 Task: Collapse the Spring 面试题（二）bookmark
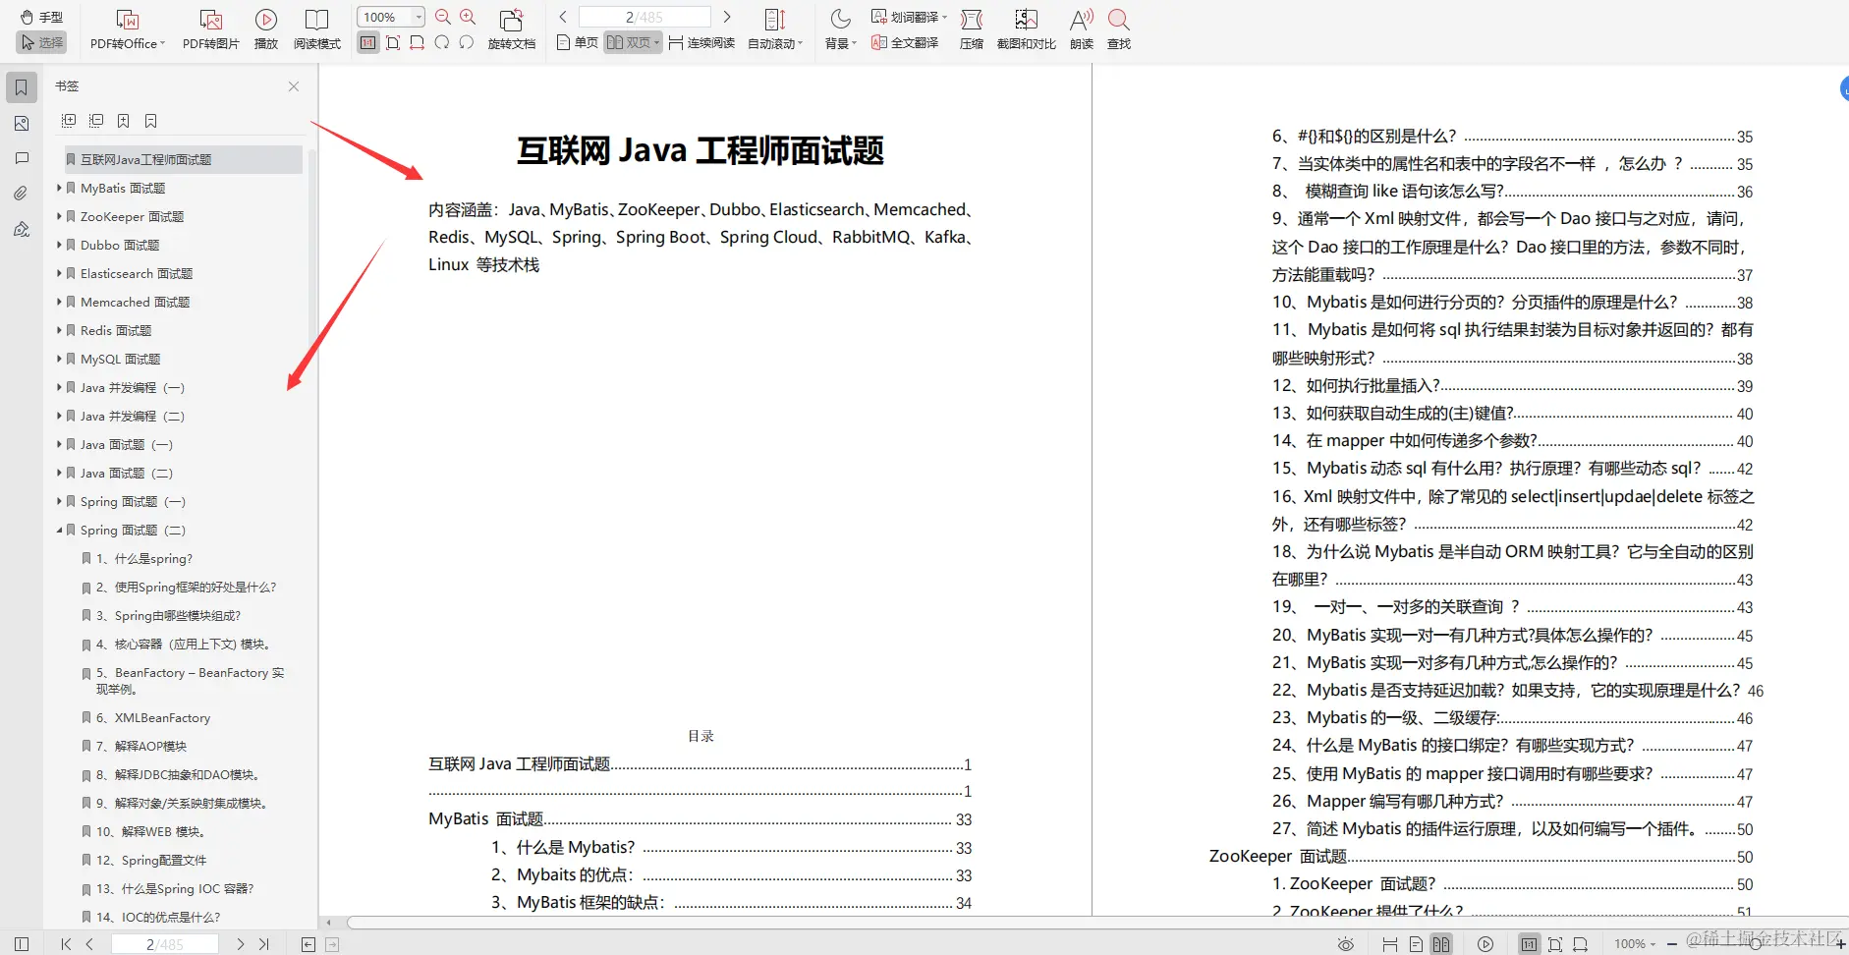pyautogui.click(x=59, y=530)
